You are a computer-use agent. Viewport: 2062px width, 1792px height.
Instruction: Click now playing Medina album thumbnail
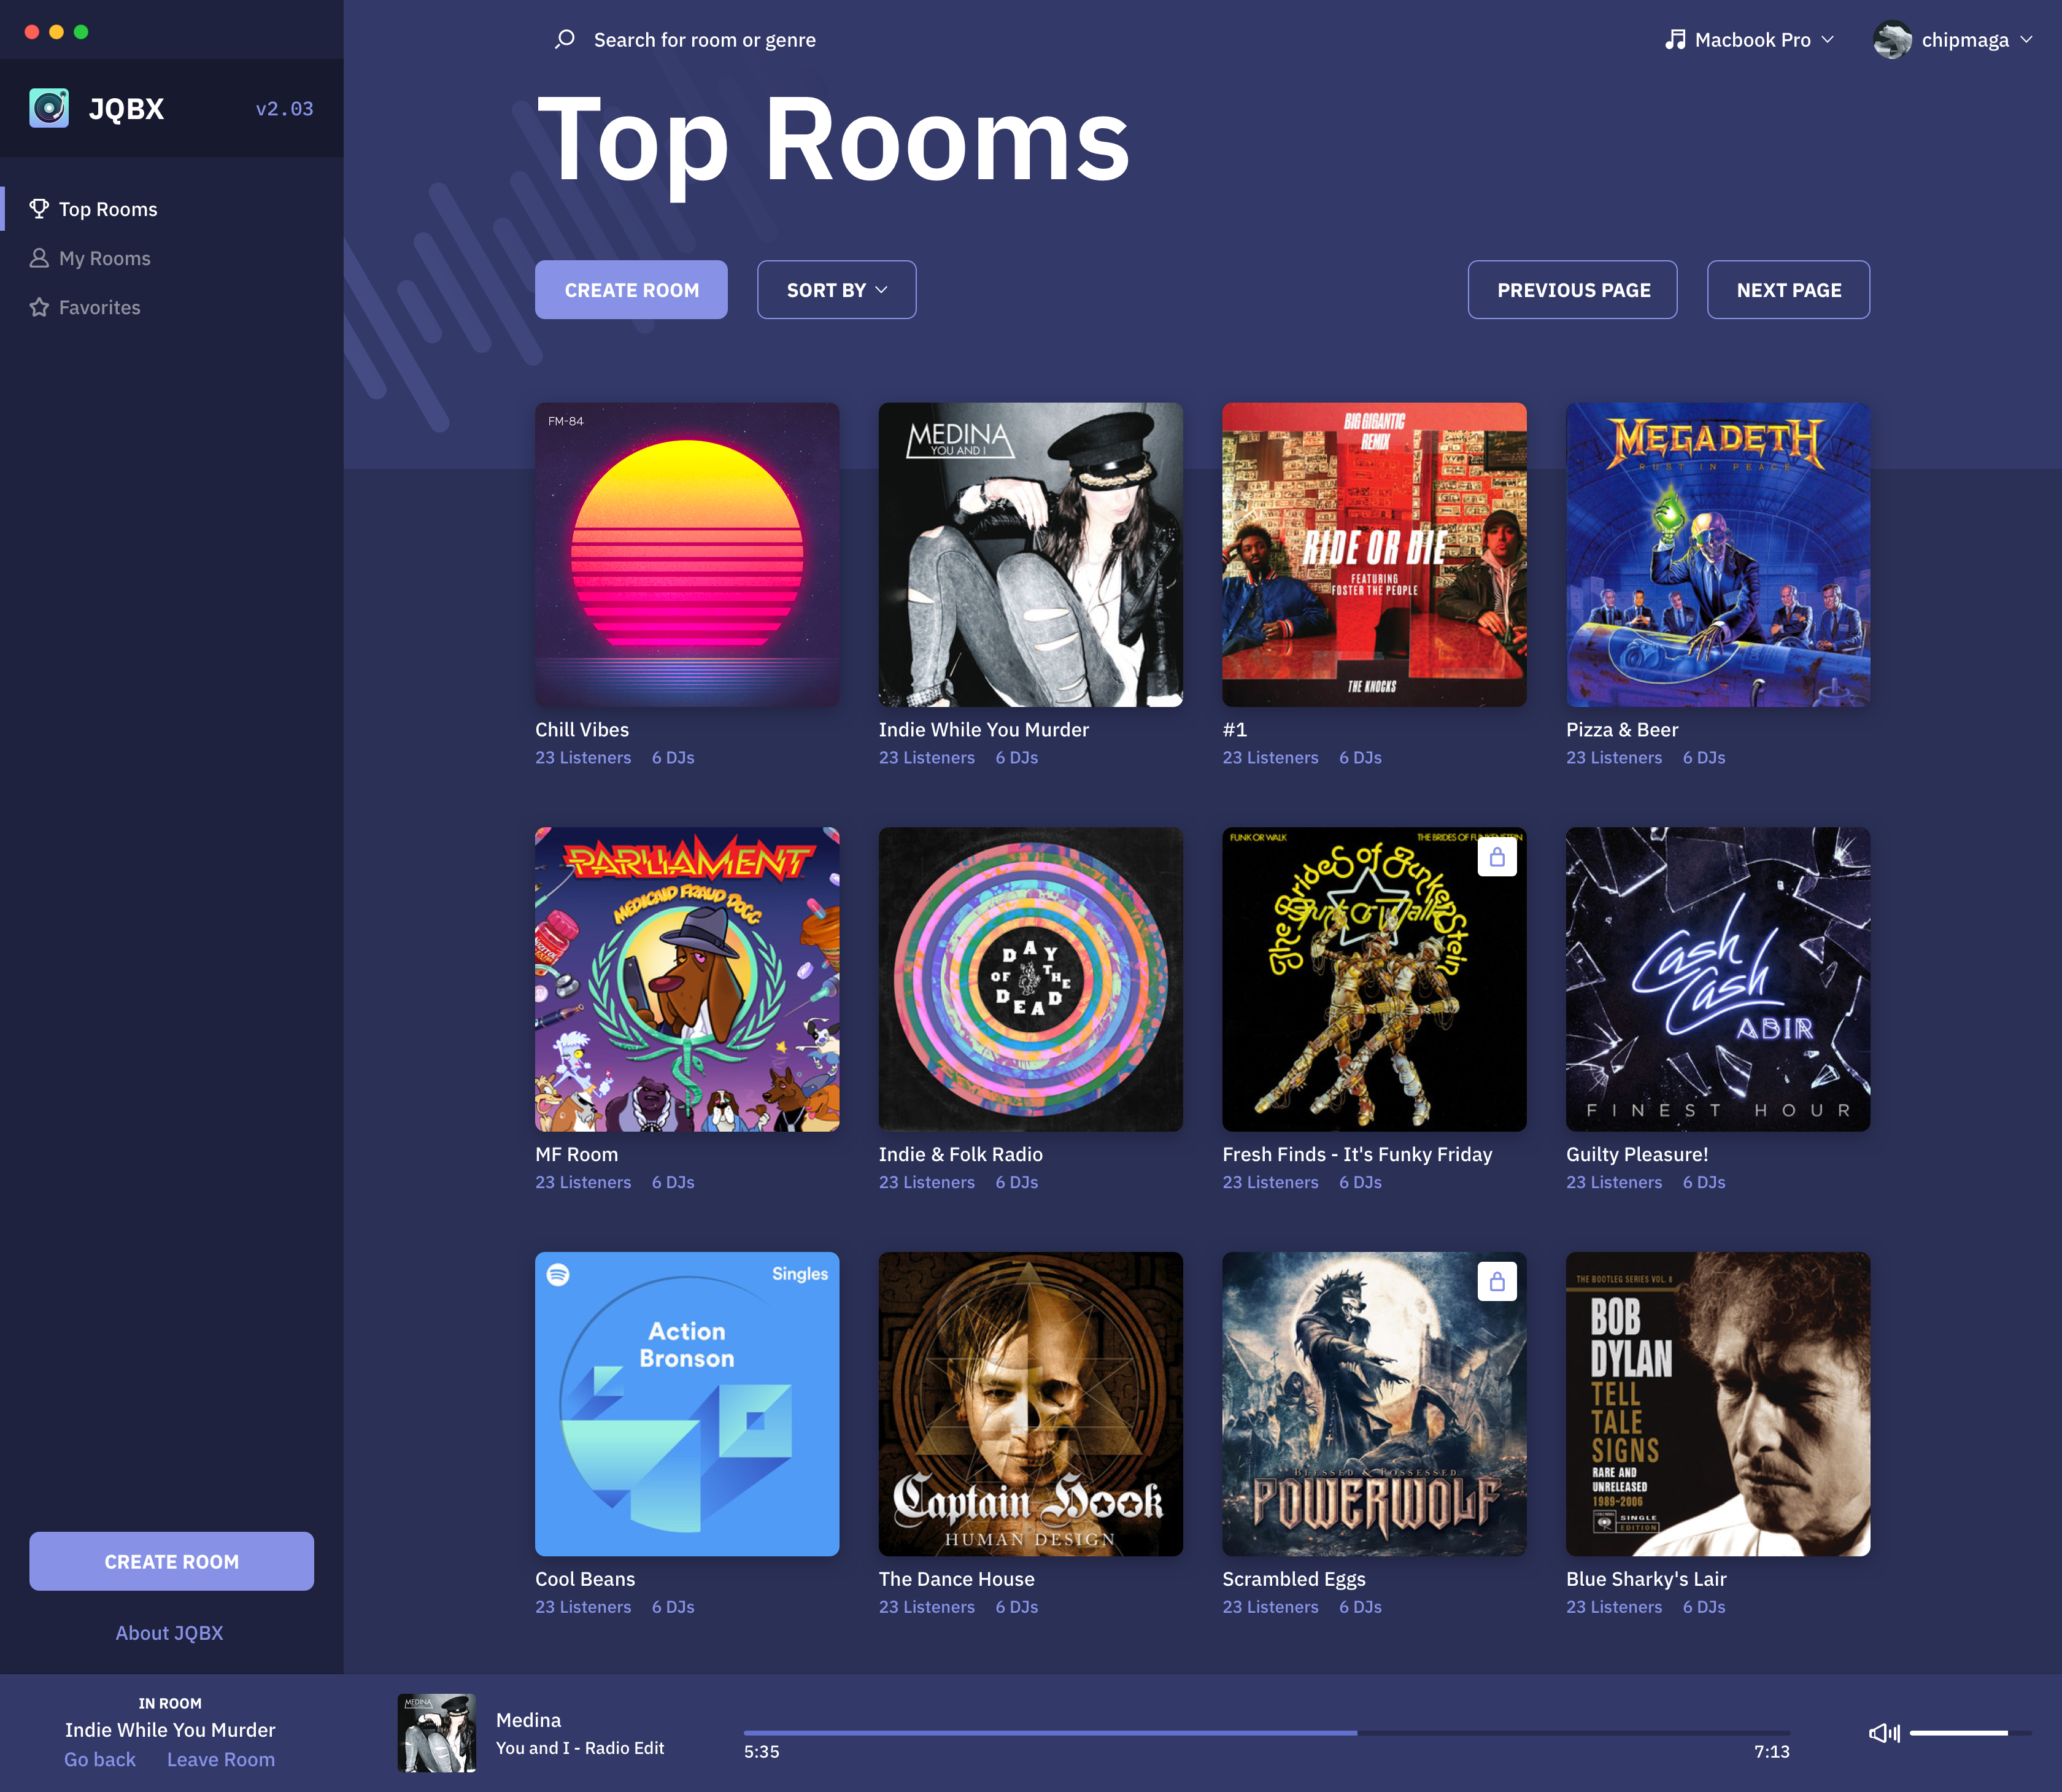(436, 1733)
